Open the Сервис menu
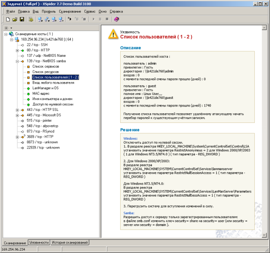This screenshot has height=253, width=270. 90,12
